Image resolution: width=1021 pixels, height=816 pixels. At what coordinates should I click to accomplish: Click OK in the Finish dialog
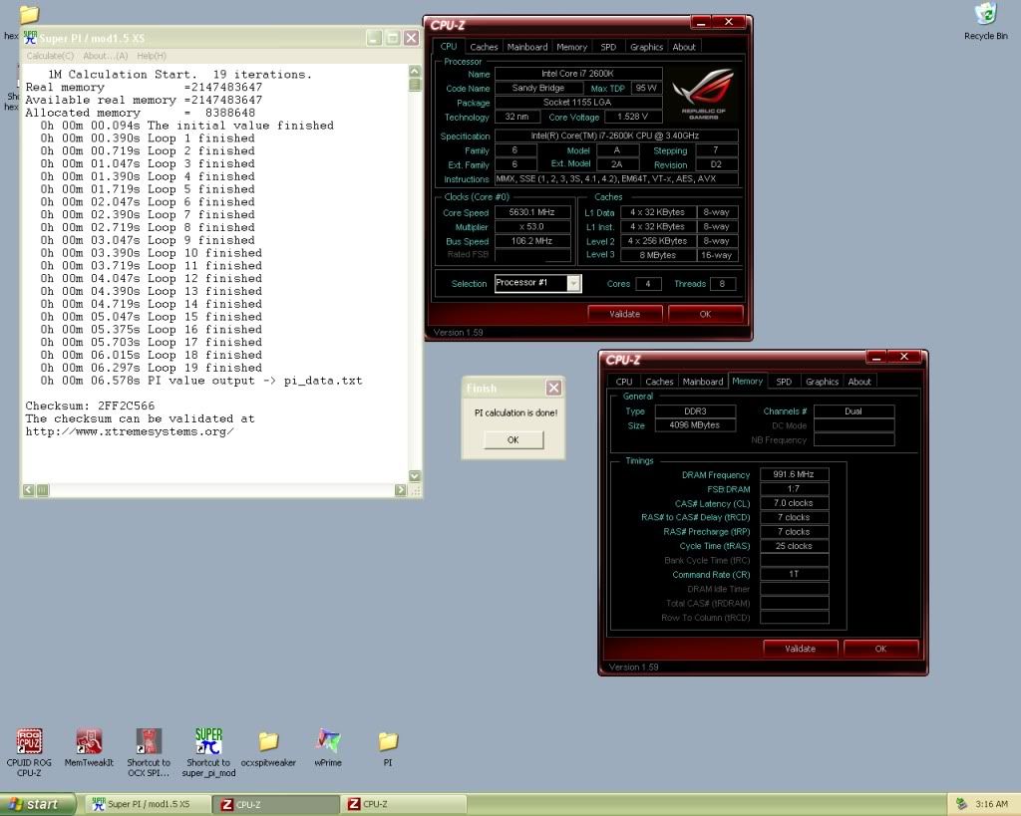[x=512, y=439]
